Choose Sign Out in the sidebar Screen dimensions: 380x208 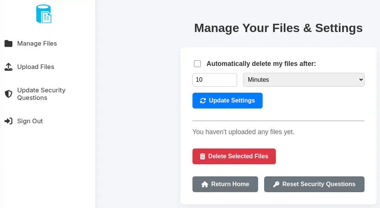coord(30,121)
